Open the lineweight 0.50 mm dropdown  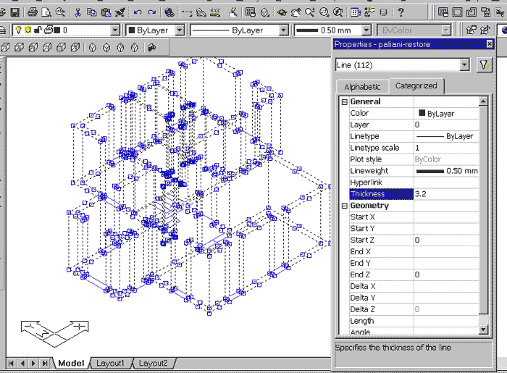(x=366, y=30)
